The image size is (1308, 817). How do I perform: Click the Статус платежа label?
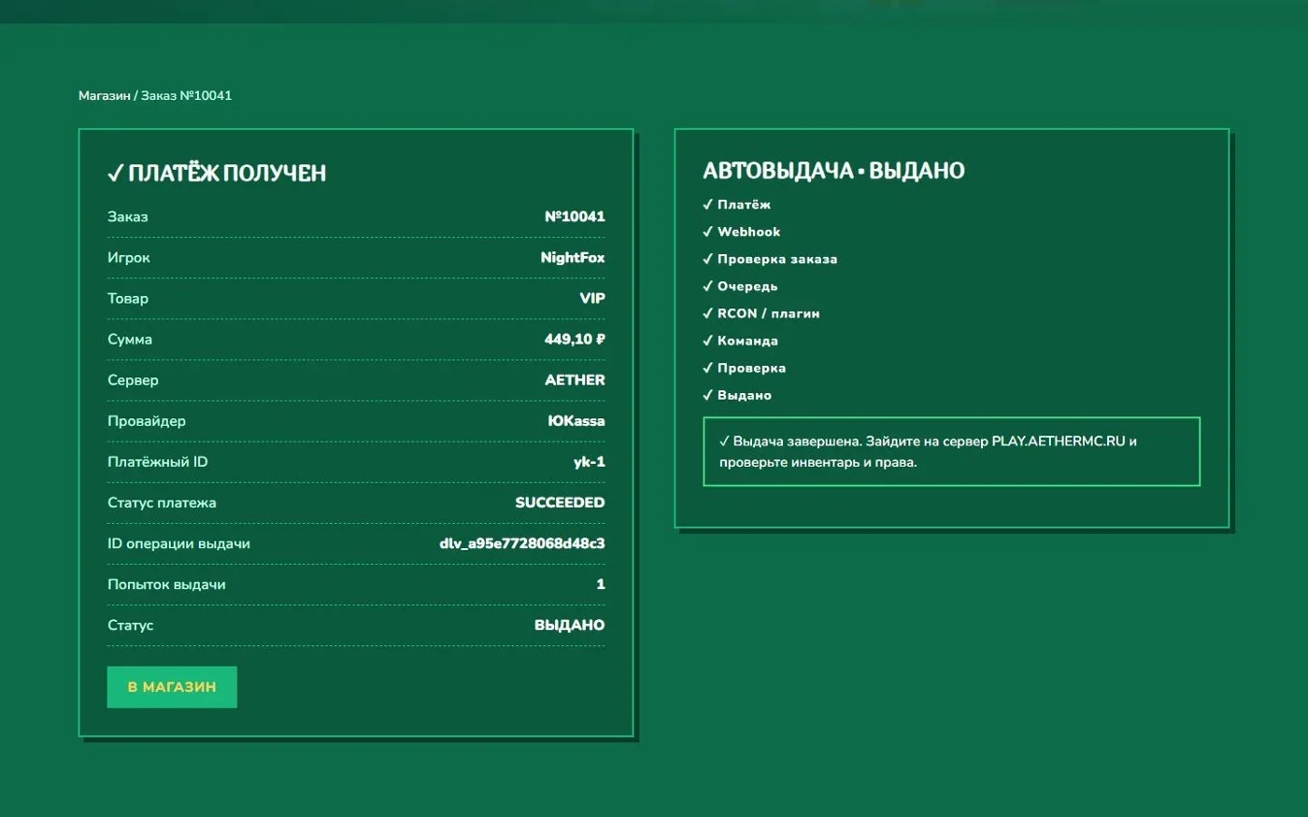coord(162,502)
